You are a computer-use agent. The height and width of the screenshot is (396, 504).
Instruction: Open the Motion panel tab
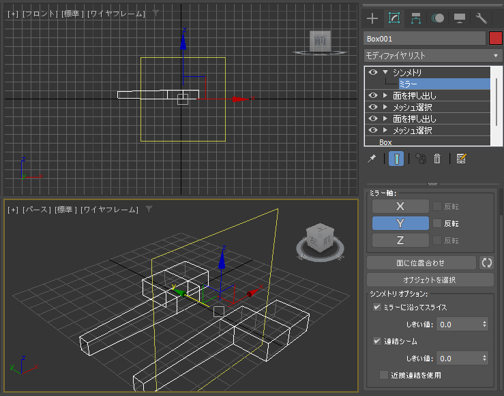point(438,18)
